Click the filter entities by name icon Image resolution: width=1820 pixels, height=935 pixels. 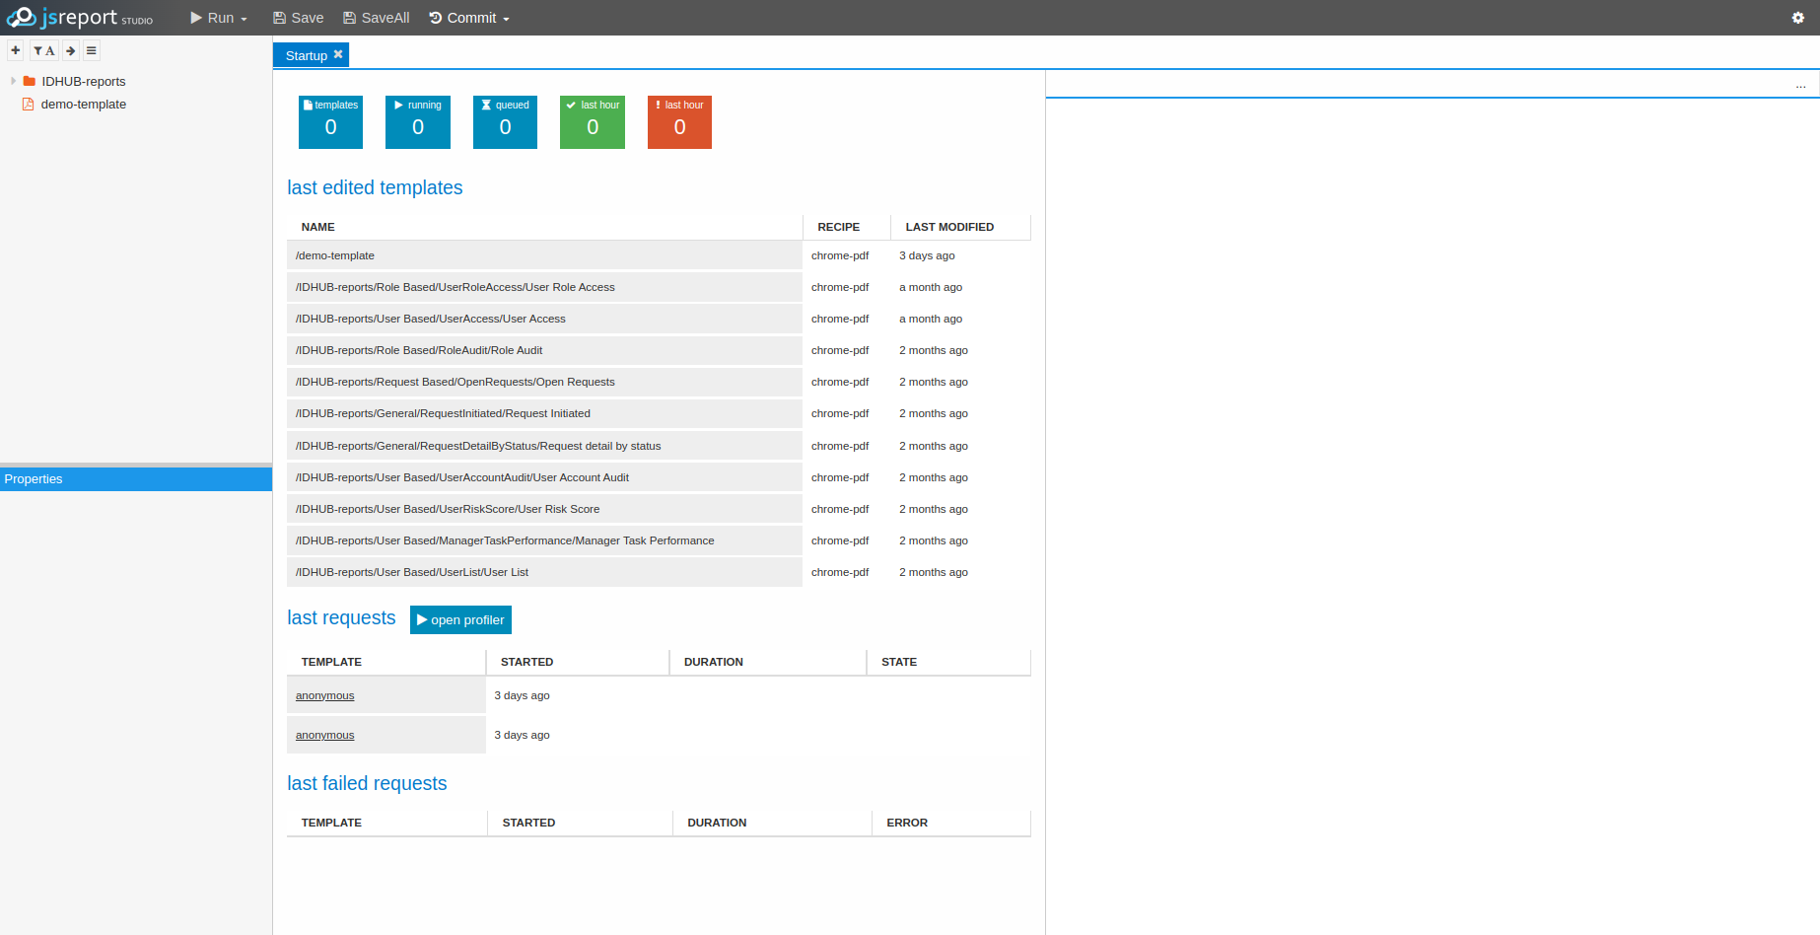[43, 50]
